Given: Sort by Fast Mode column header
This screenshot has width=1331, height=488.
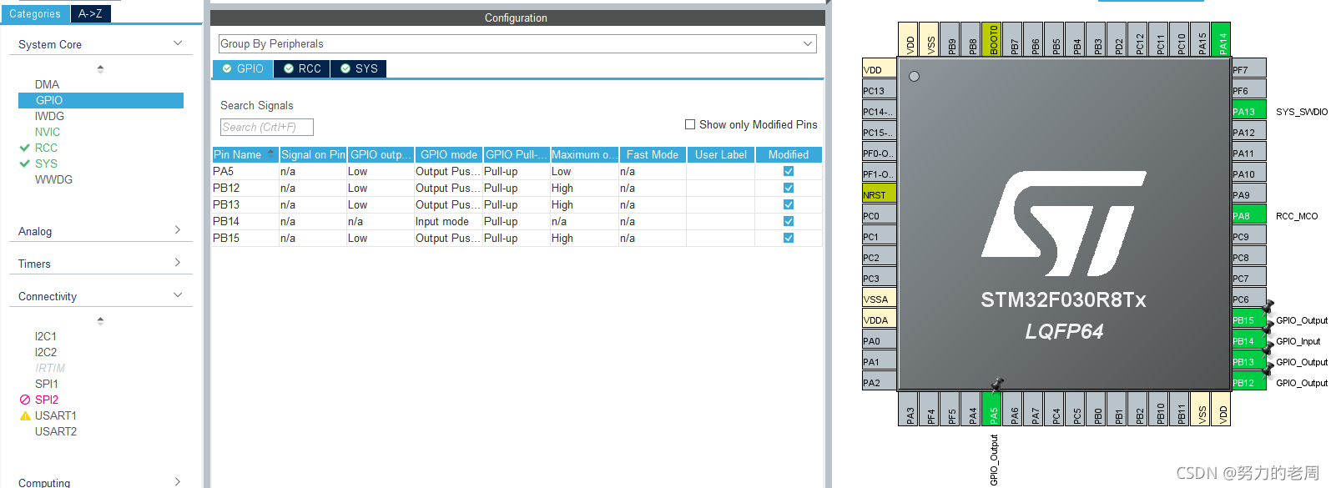Looking at the screenshot, I should pyautogui.click(x=653, y=154).
